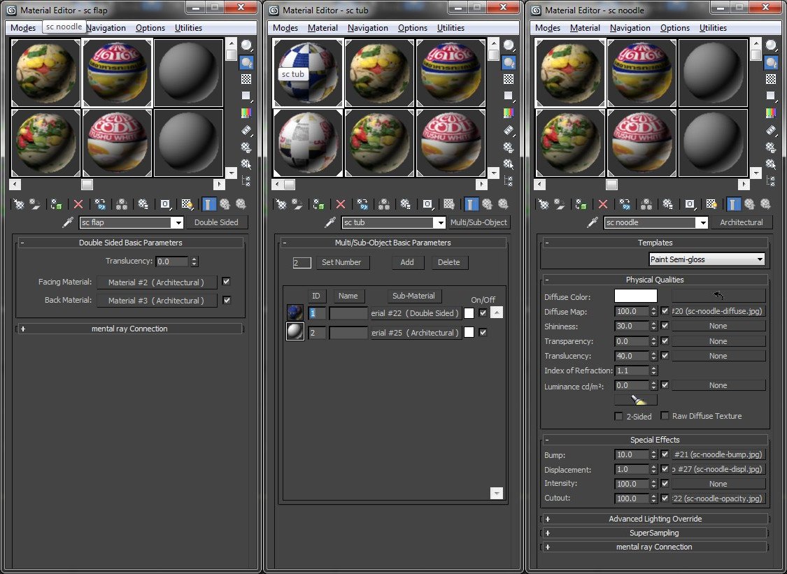The height and width of the screenshot is (574, 787).
Task: Expand the SuperSampling rollout
Action: 655,533
